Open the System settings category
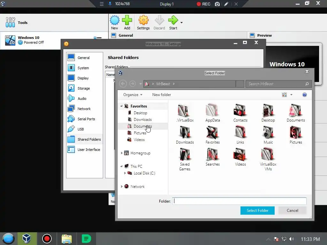 coord(84,68)
